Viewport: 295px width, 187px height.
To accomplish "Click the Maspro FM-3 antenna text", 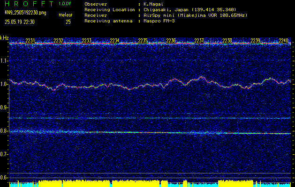I will pos(159,21).
